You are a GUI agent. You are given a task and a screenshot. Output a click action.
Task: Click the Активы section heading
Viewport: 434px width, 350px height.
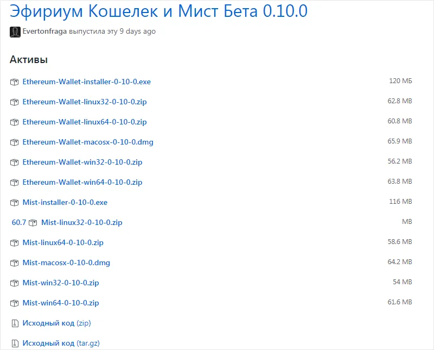click(29, 60)
